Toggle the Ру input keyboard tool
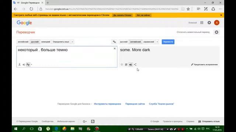Viewport: 236px width, 132px height. pyautogui.click(x=28, y=65)
